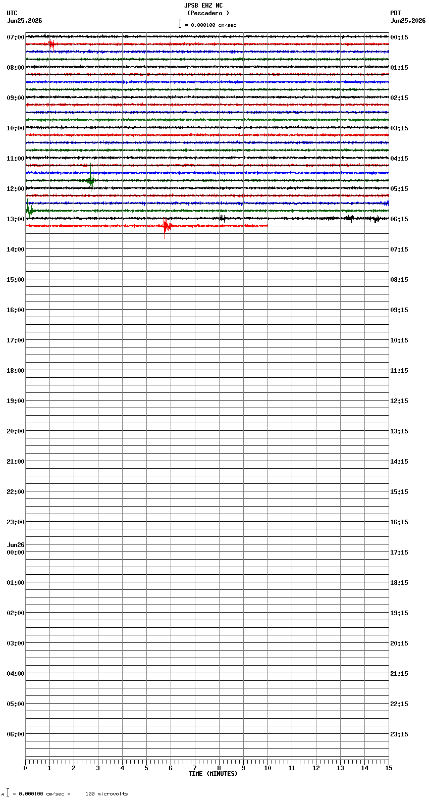Click the '18:00' UTC time label
This screenshot has width=429, height=800.
16,371
